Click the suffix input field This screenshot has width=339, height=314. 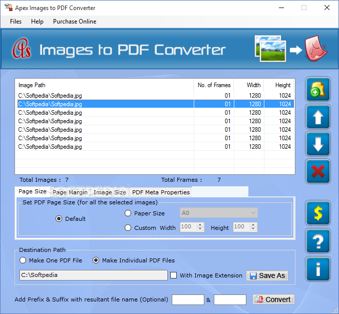(x=230, y=299)
